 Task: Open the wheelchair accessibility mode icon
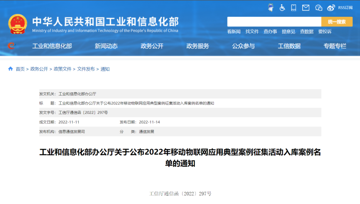pos(282,8)
